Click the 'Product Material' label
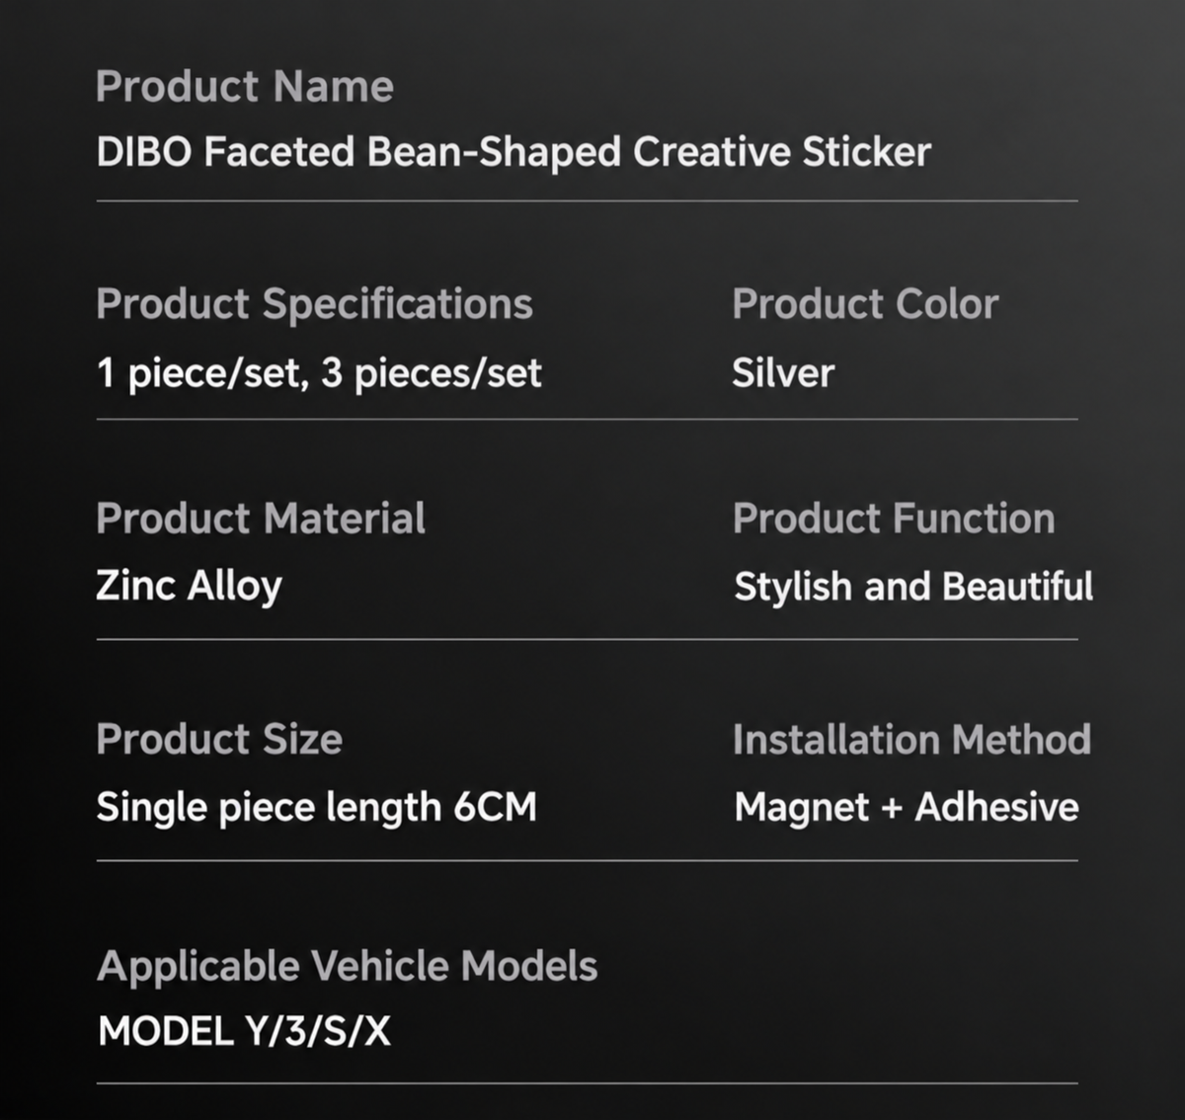The image size is (1185, 1120). pos(261,519)
